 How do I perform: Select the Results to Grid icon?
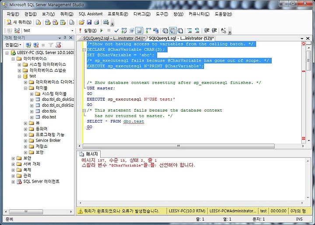(173, 31)
